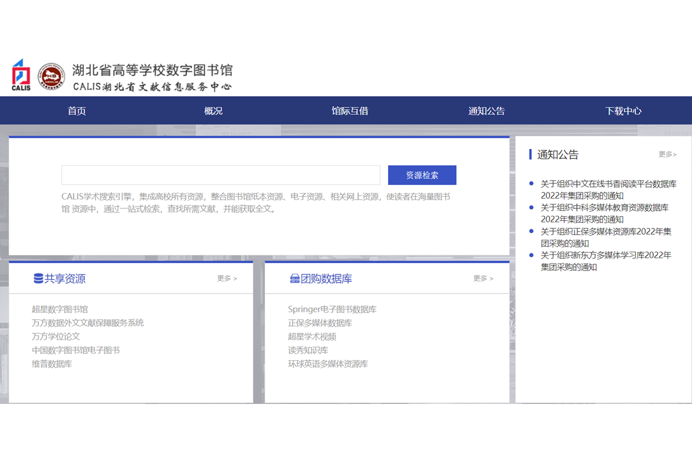Open notice about 中文在线书香阅读平台数据库
692x461 pixels.
pyautogui.click(x=608, y=190)
